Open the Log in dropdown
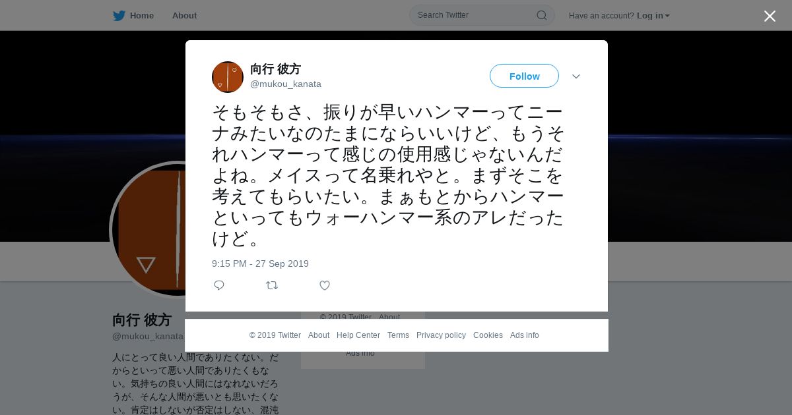The width and height of the screenshot is (792, 415). click(x=653, y=15)
